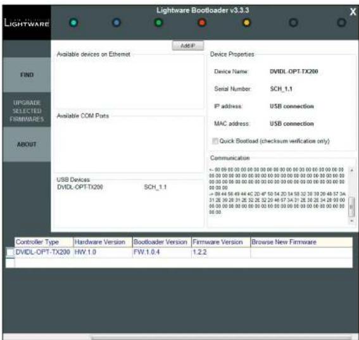
Task: Click the Firmware Version column header
Action: [x=221, y=242]
